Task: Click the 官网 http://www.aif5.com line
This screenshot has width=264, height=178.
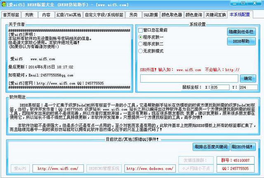Action: click(x=56, y=83)
